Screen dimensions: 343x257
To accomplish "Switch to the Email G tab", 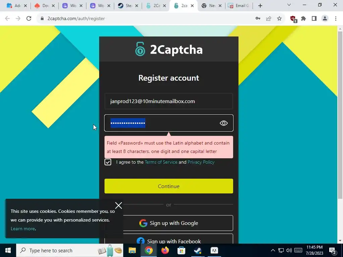I will pos(239,6).
